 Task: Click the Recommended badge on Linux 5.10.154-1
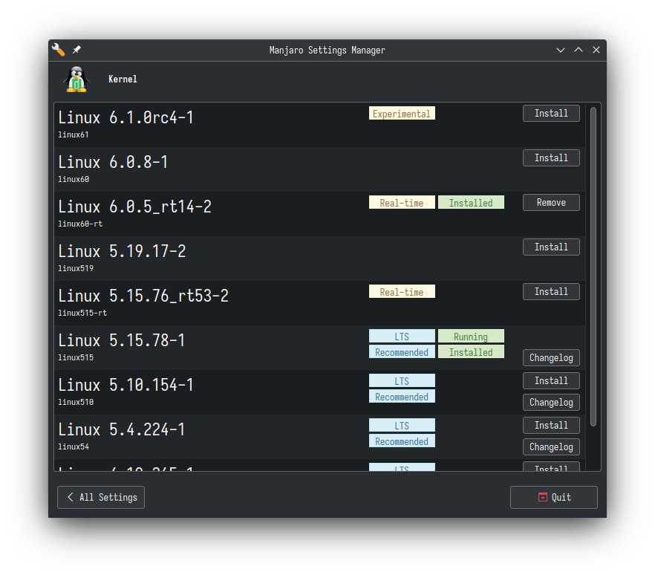tap(402, 396)
